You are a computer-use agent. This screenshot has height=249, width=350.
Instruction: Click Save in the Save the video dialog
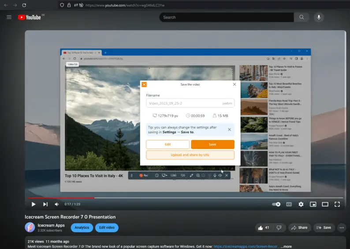pos(212,144)
